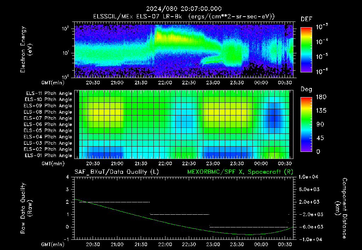Select the ELS-07 Pitch Angle row label
The height and width of the screenshot is (250, 362).
click(x=48, y=118)
